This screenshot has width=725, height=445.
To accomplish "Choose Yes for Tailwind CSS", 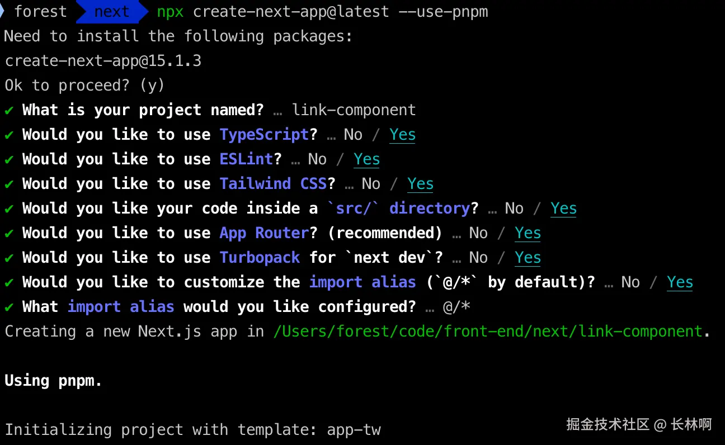I will [420, 184].
